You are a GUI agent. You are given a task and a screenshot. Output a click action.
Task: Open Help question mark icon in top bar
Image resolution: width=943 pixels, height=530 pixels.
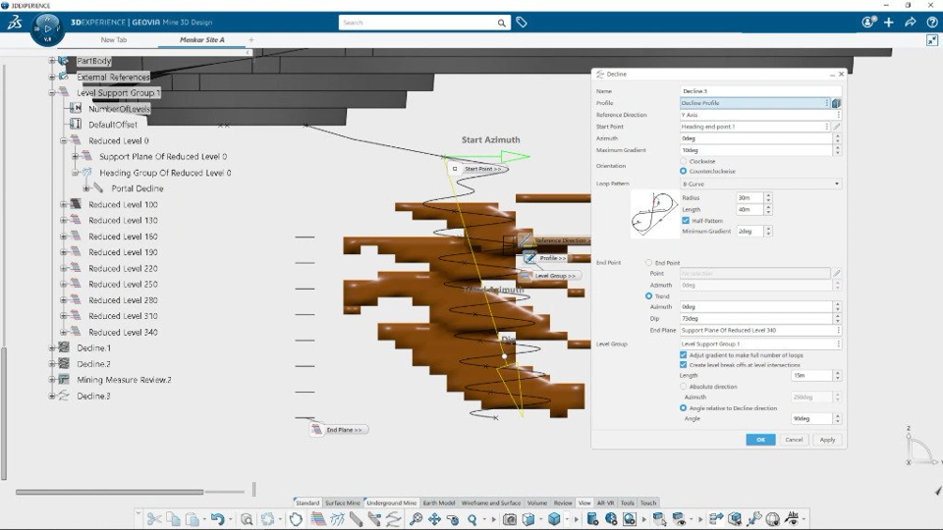[932, 23]
